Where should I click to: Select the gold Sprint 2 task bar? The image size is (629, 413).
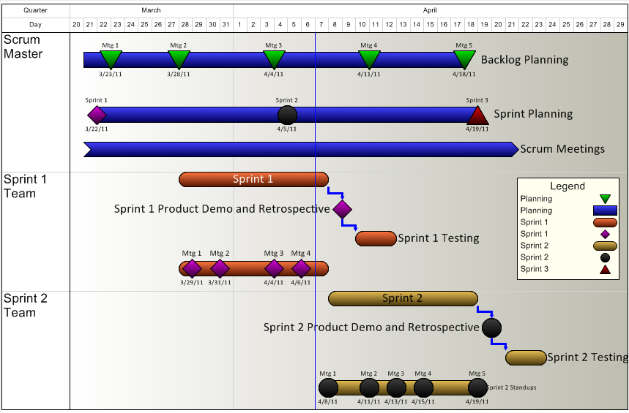point(403,298)
